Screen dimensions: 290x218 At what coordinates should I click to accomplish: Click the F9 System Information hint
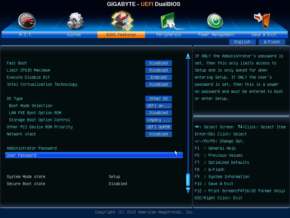point(222,177)
